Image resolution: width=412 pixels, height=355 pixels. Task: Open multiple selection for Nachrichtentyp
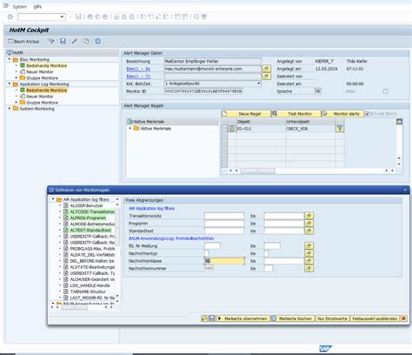309,253
